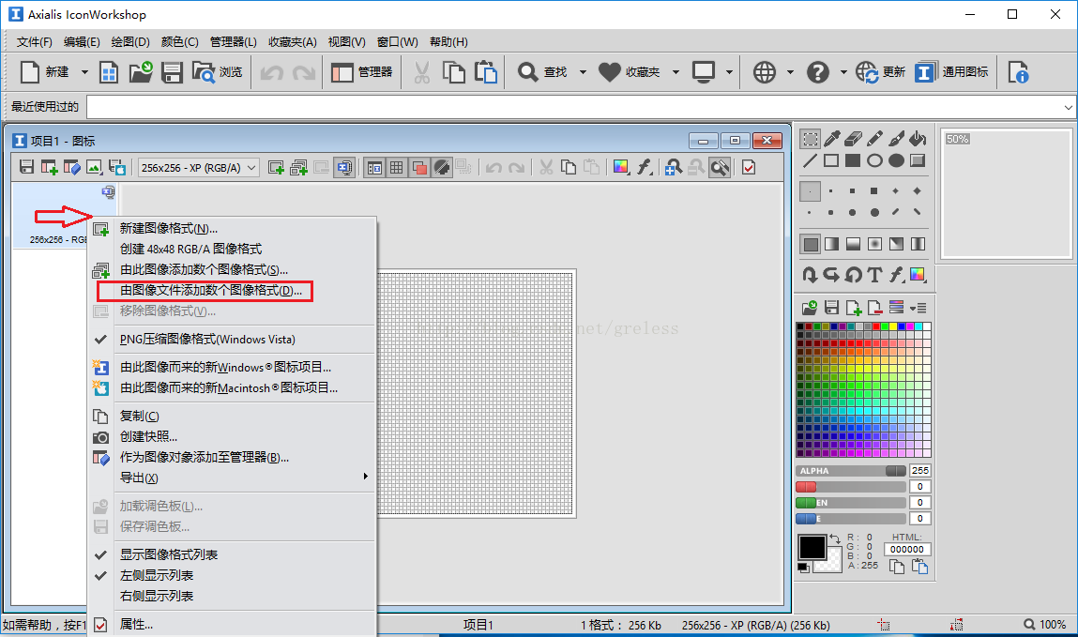The width and height of the screenshot is (1078, 637).
Task: Click the rotate left tool icon
Action: point(853,275)
